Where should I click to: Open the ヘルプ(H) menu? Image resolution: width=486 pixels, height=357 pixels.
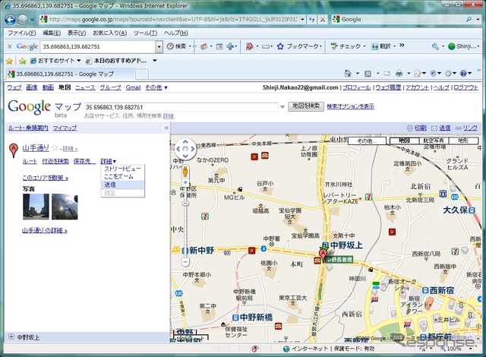[x=175, y=33]
